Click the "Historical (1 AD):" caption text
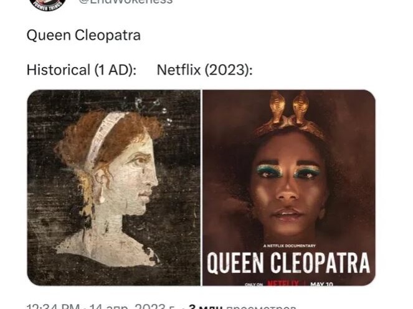Image resolution: width=413 pixels, height=309 pixels. [82, 70]
